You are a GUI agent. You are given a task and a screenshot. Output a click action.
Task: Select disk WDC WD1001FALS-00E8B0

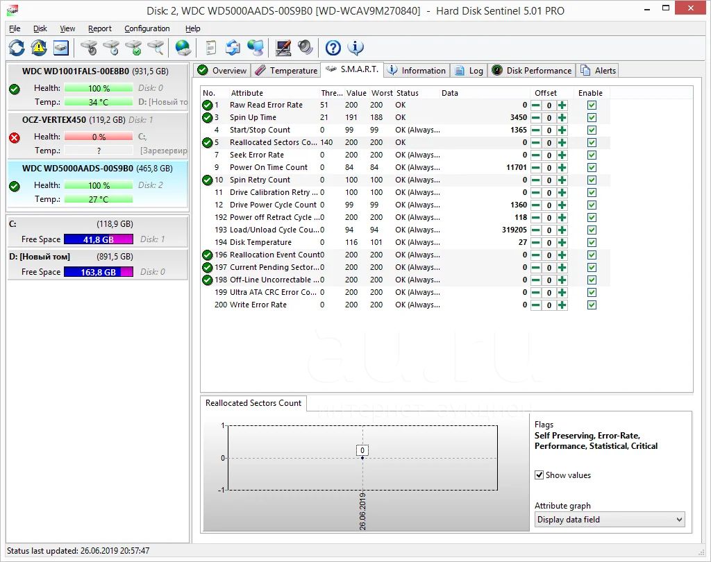pos(97,87)
